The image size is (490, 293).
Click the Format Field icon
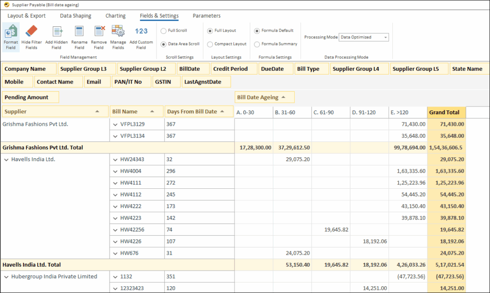point(11,31)
